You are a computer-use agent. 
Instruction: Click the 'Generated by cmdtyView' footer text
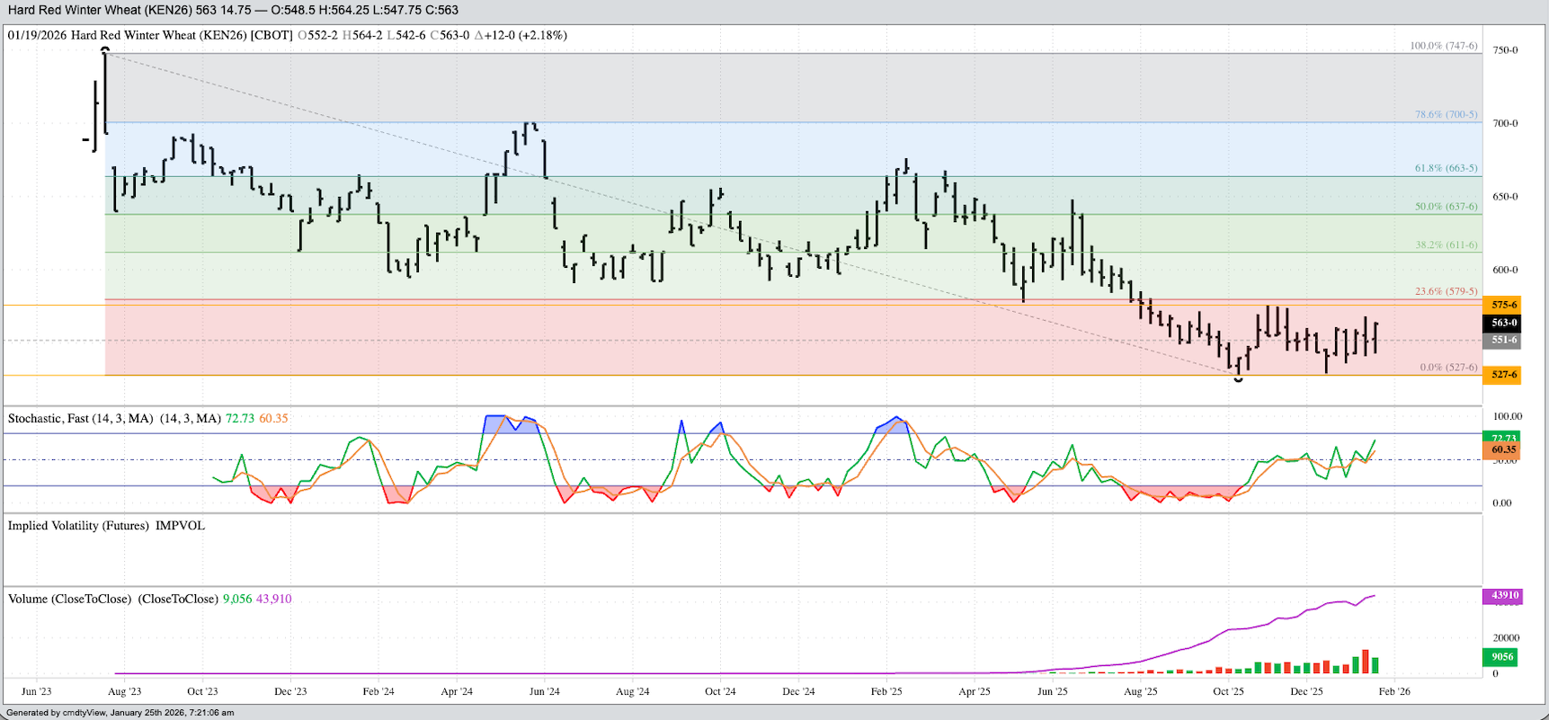(x=120, y=713)
